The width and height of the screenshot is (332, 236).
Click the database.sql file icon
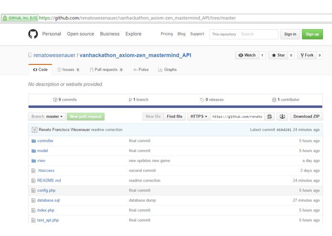click(33, 201)
